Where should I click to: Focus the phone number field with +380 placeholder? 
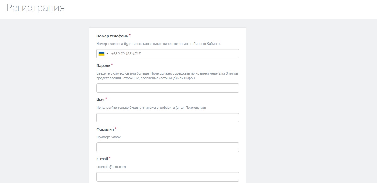pos(168,54)
